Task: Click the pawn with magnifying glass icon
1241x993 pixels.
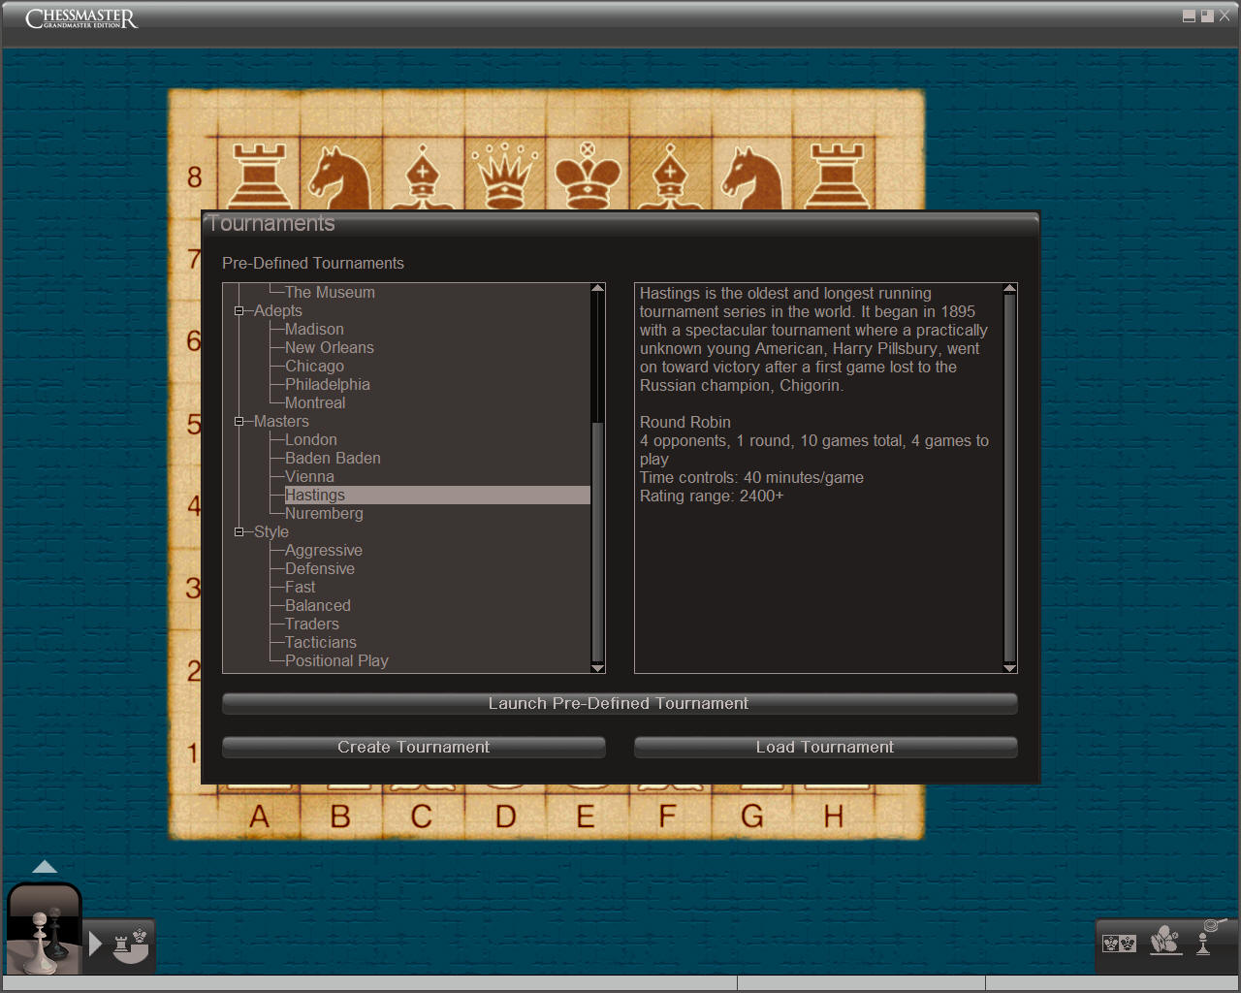Action: pos(1208,937)
